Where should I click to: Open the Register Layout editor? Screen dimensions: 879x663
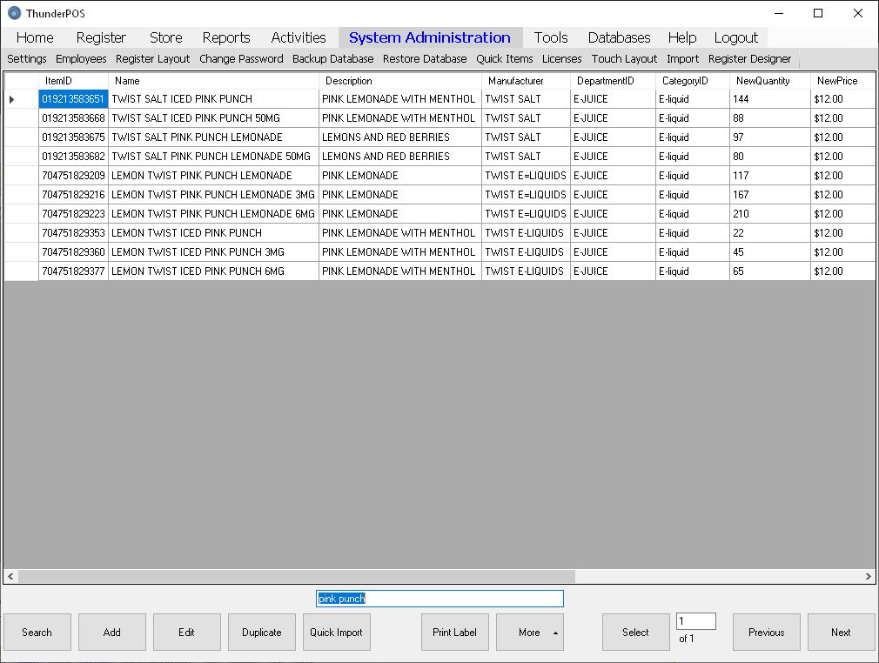click(152, 58)
